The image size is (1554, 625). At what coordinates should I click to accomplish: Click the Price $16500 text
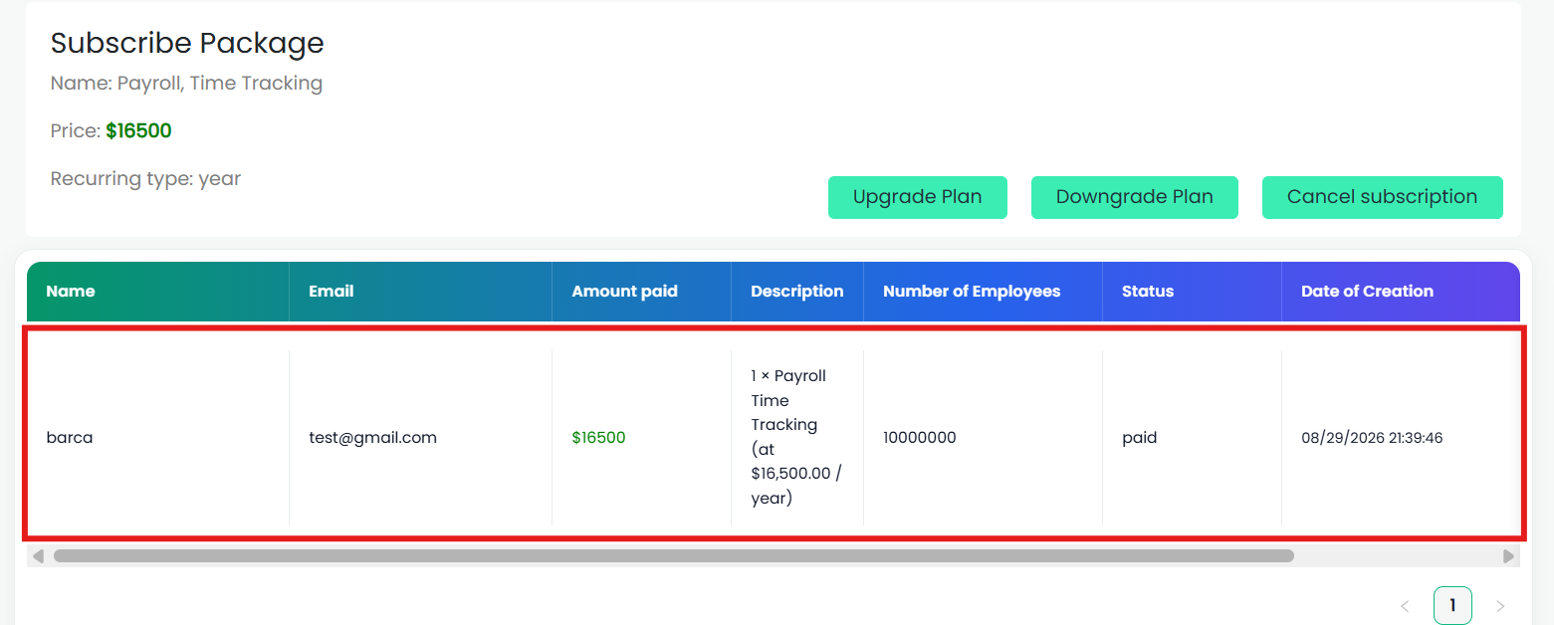tap(111, 130)
